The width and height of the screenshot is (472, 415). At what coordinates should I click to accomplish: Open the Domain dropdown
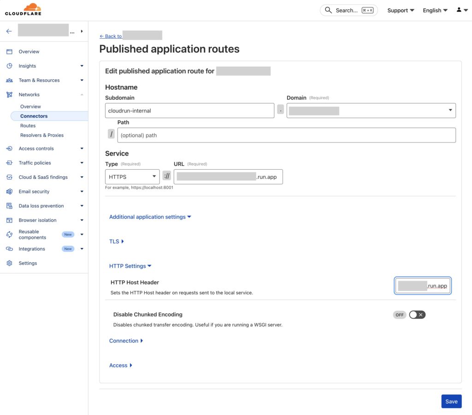pyautogui.click(x=449, y=110)
